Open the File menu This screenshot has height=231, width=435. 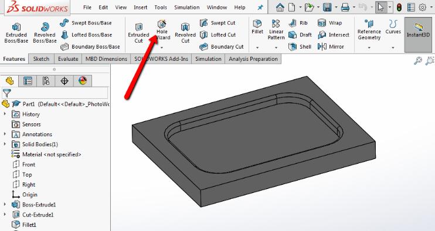tap(87, 8)
